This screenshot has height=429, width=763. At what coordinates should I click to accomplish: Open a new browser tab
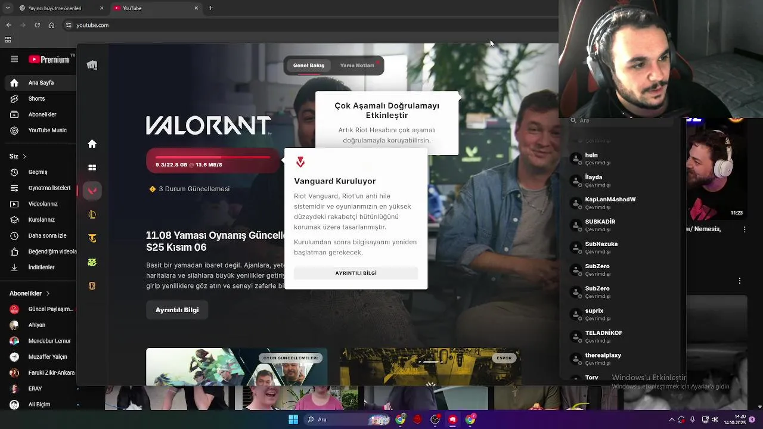(x=210, y=8)
